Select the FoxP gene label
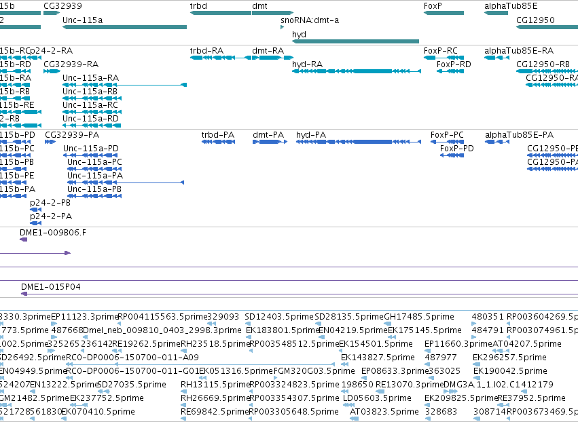This screenshot has height=422, width=578. tap(433, 6)
